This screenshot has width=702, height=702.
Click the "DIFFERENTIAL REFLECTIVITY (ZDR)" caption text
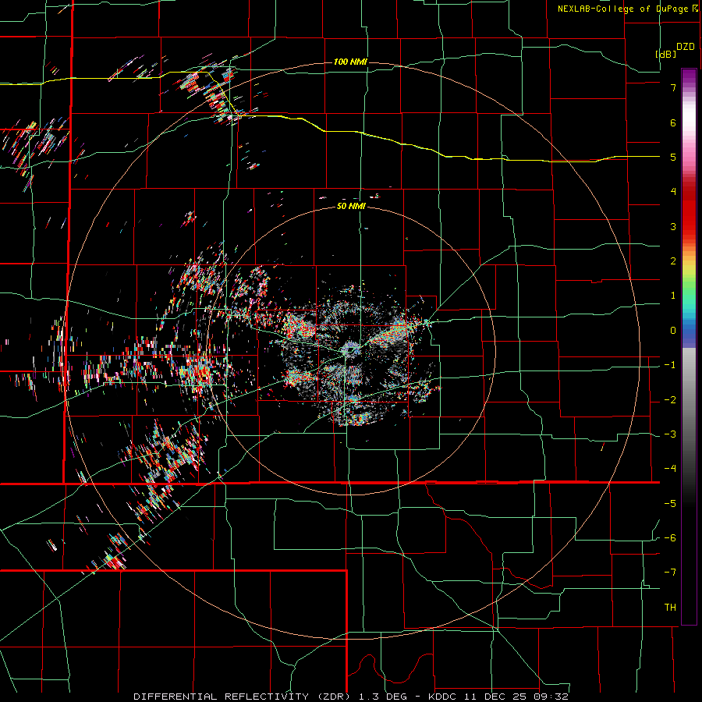(x=243, y=697)
